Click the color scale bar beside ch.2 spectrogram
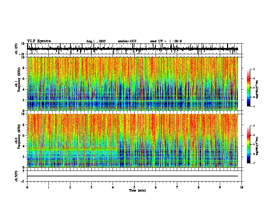 pos(248,144)
